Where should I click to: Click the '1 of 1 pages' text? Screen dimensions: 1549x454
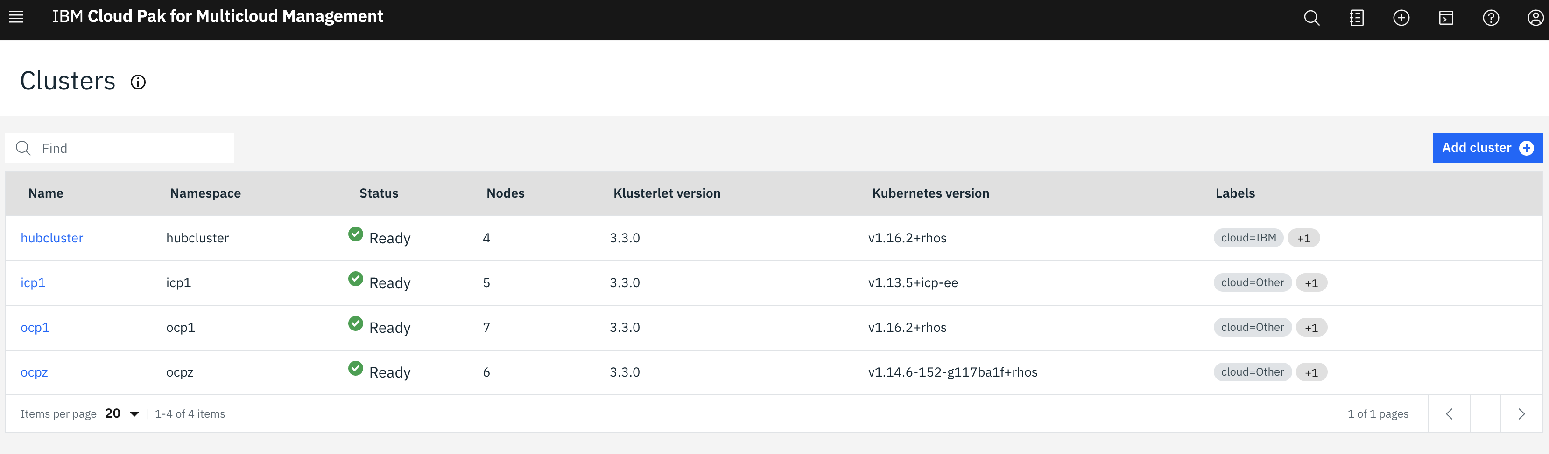pos(1378,414)
